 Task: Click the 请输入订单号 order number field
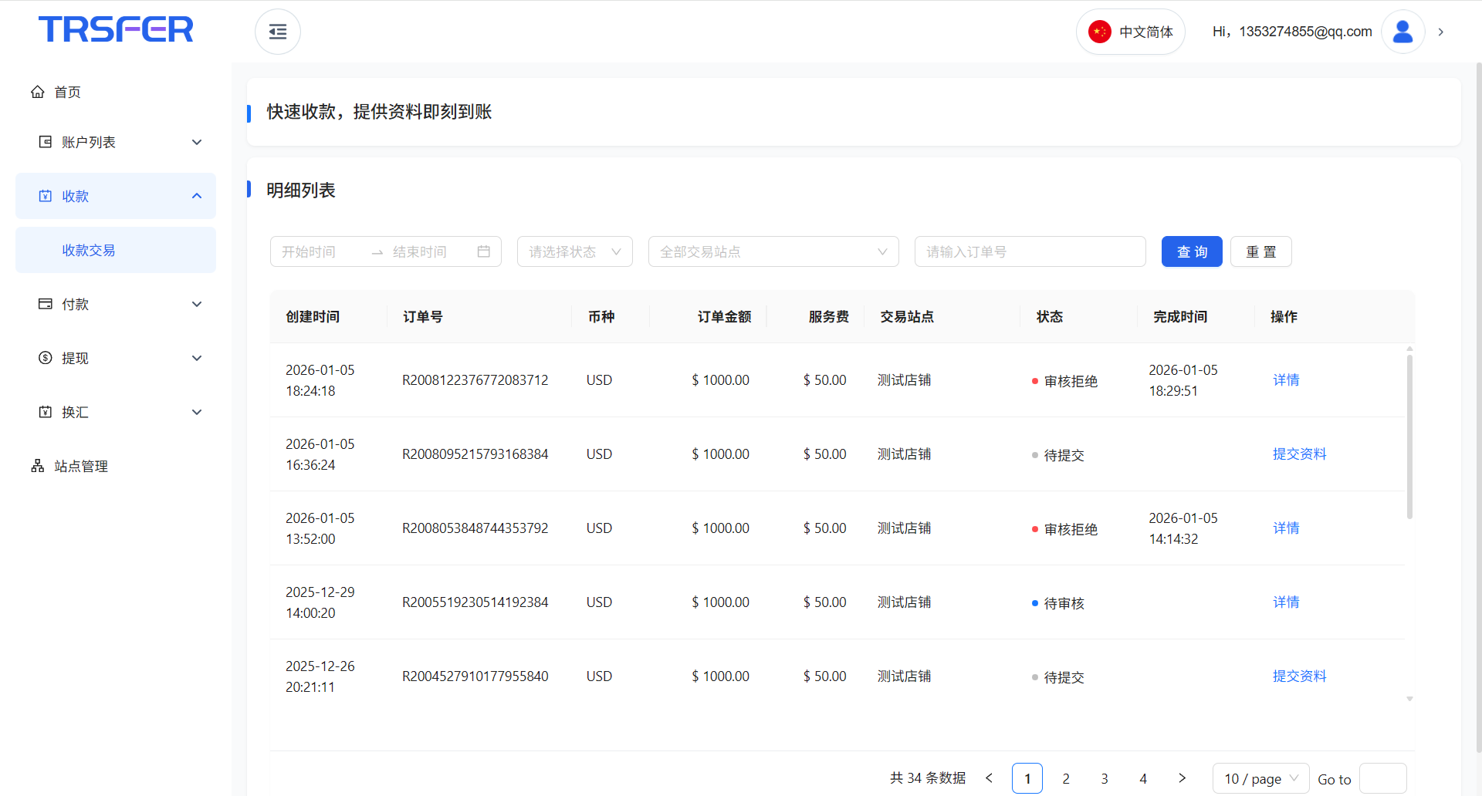click(x=1029, y=251)
